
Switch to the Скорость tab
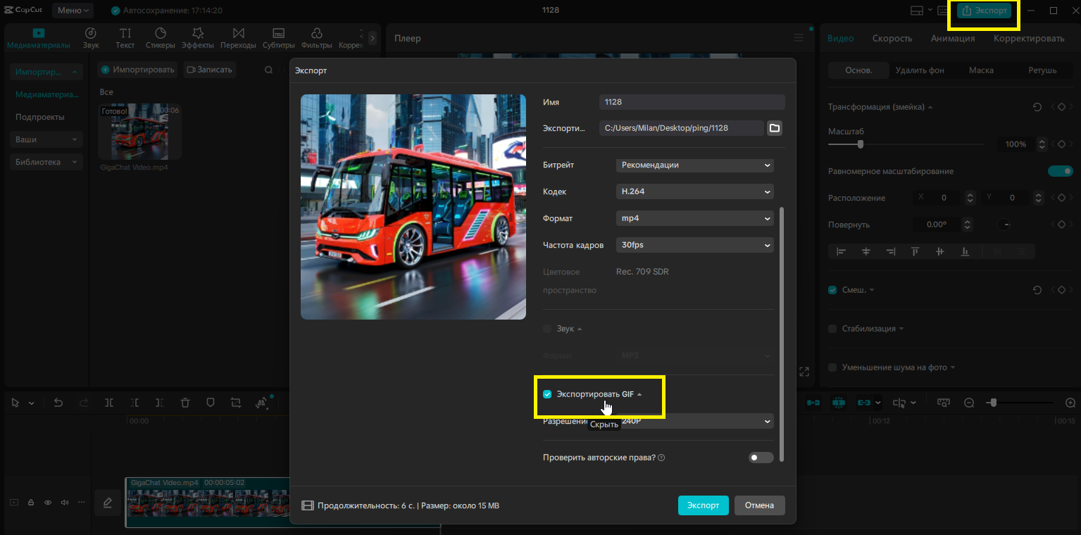(x=892, y=39)
